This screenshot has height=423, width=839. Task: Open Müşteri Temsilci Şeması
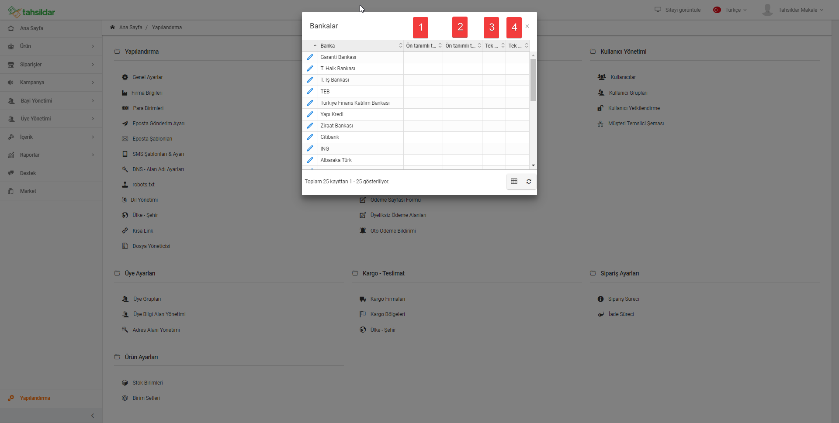pyautogui.click(x=636, y=124)
